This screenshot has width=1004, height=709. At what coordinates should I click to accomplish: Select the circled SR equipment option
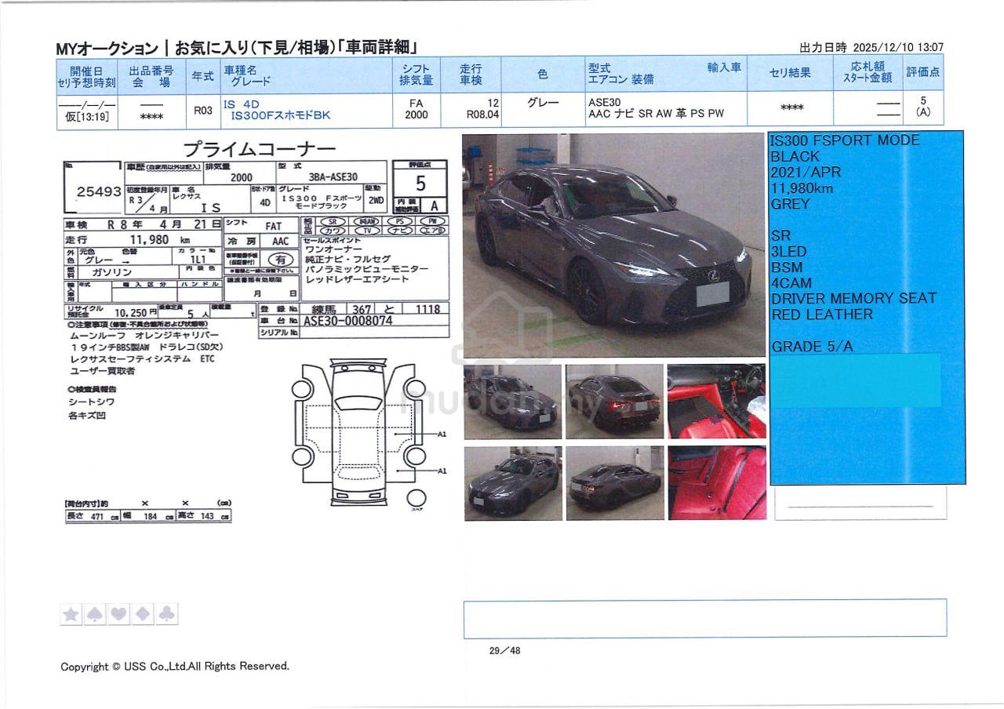coord(335,221)
